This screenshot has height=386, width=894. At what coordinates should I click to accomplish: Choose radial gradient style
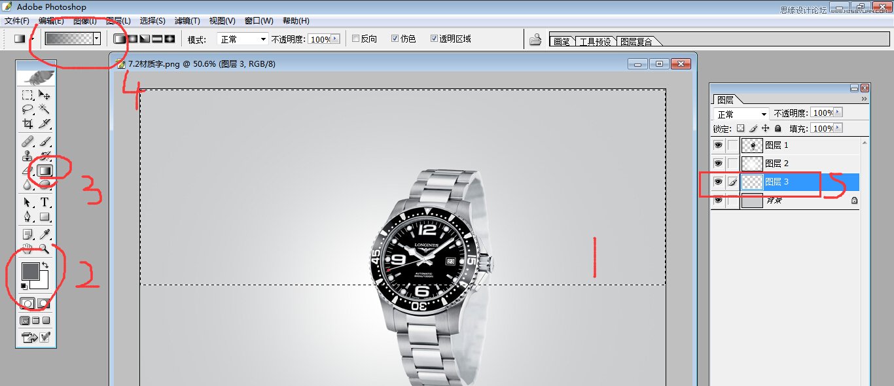pos(132,39)
